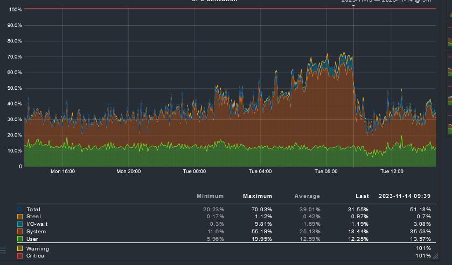Click the Steal legend color box
452x265 pixels.
tap(20, 216)
